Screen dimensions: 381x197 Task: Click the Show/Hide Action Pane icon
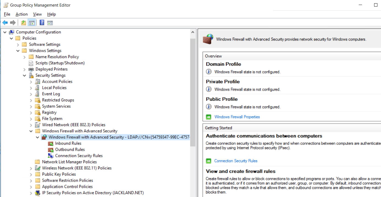(50, 23)
